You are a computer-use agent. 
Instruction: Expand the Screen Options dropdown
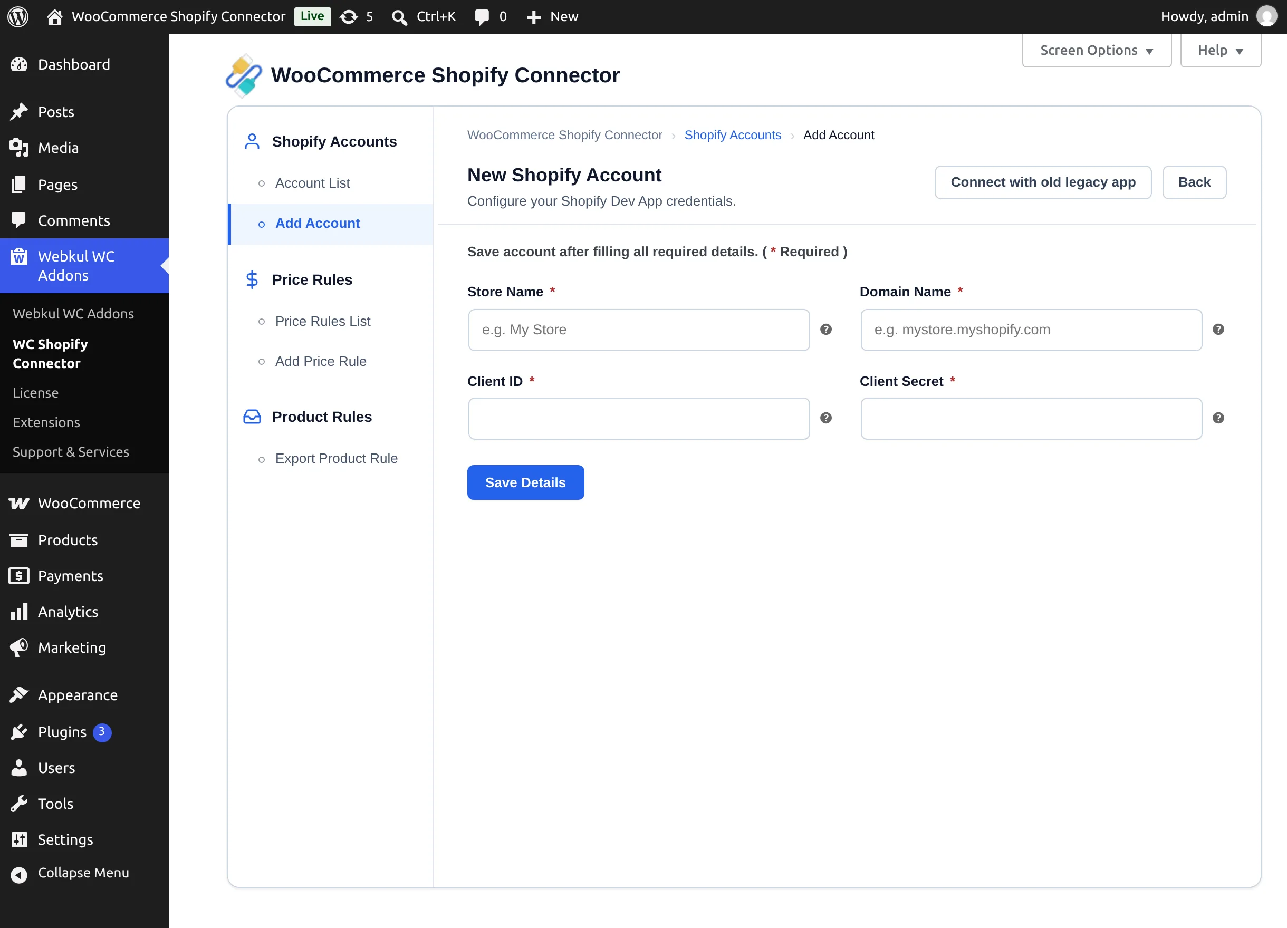pyautogui.click(x=1097, y=51)
